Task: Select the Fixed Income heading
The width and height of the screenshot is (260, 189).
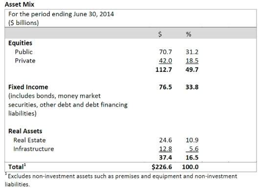Action: (28, 87)
